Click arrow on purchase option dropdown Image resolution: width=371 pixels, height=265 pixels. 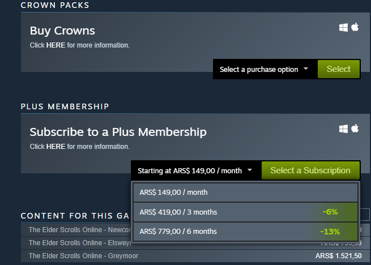click(306, 69)
